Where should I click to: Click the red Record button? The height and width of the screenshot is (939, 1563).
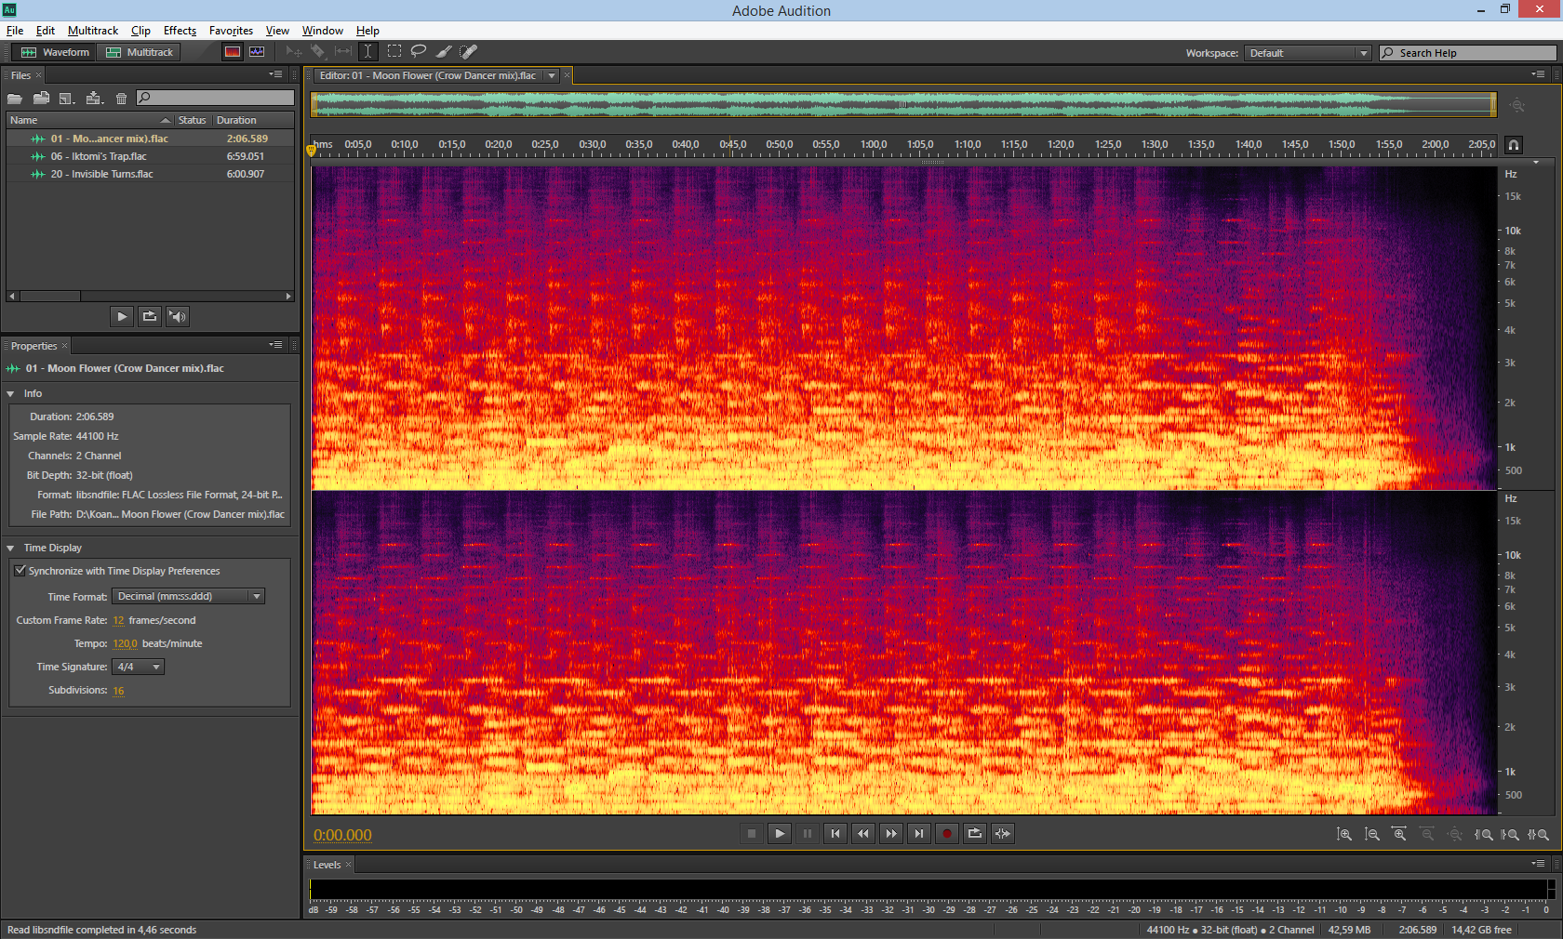pos(947,834)
